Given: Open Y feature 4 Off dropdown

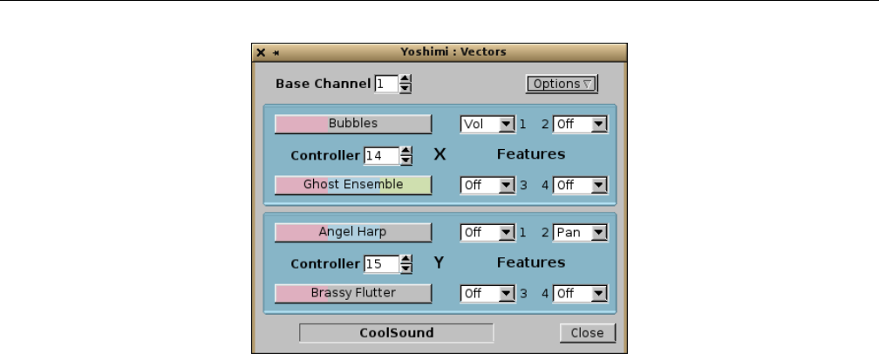Looking at the screenshot, I should pyautogui.click(x=580, y=294).
